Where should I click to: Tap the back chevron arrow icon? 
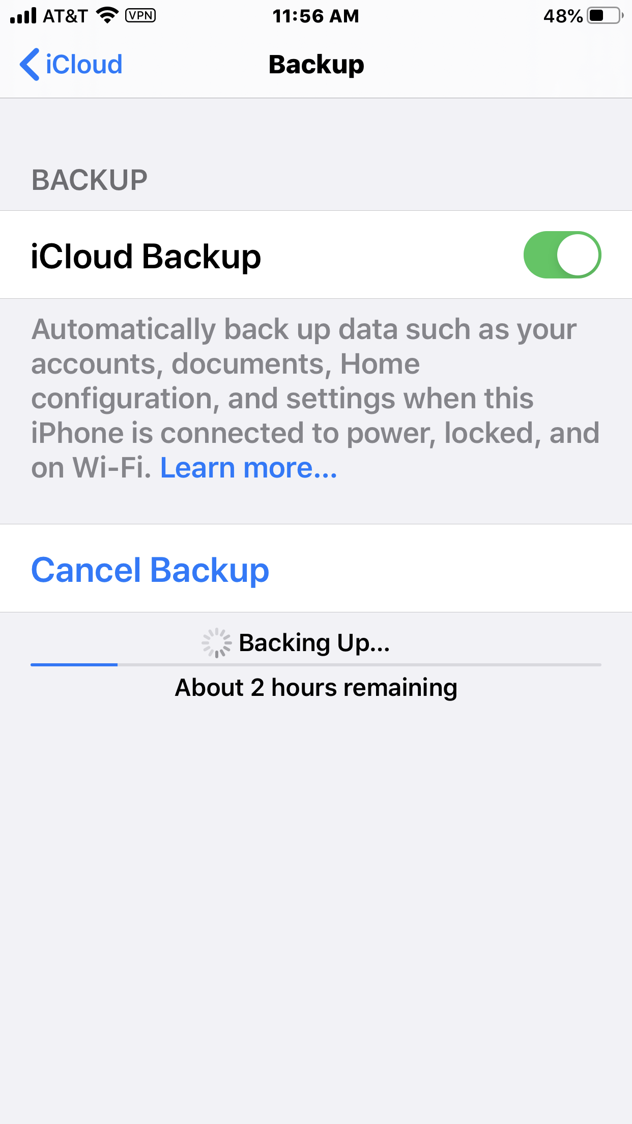tap(30, 65)
